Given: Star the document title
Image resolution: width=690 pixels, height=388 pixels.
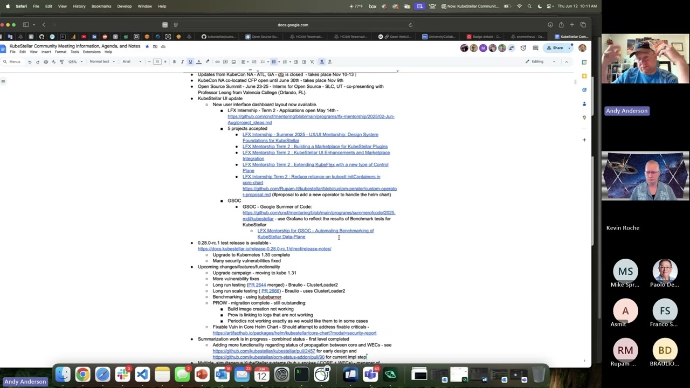Looking at the screenshot, I should coord(147,46).
